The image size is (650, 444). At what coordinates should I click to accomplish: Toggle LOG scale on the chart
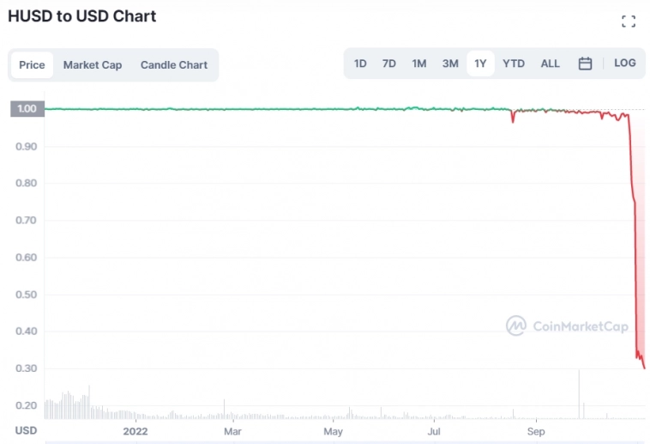click(x=625, y=64)
